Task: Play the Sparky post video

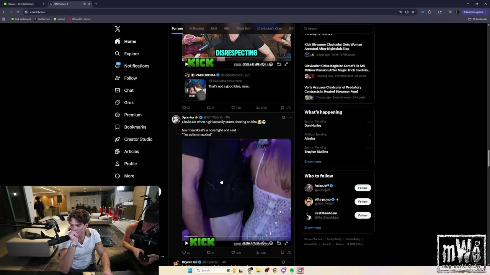Action: 186,243
